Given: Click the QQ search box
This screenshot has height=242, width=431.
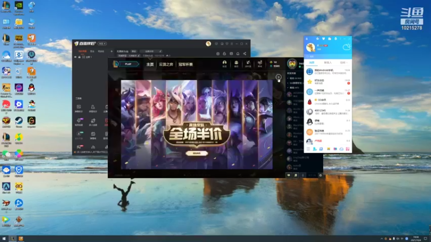Looking at the screenshot, I should coord(328,56).
